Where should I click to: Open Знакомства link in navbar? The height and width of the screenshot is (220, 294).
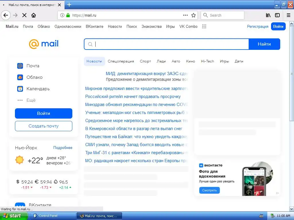tap(152, 27)
